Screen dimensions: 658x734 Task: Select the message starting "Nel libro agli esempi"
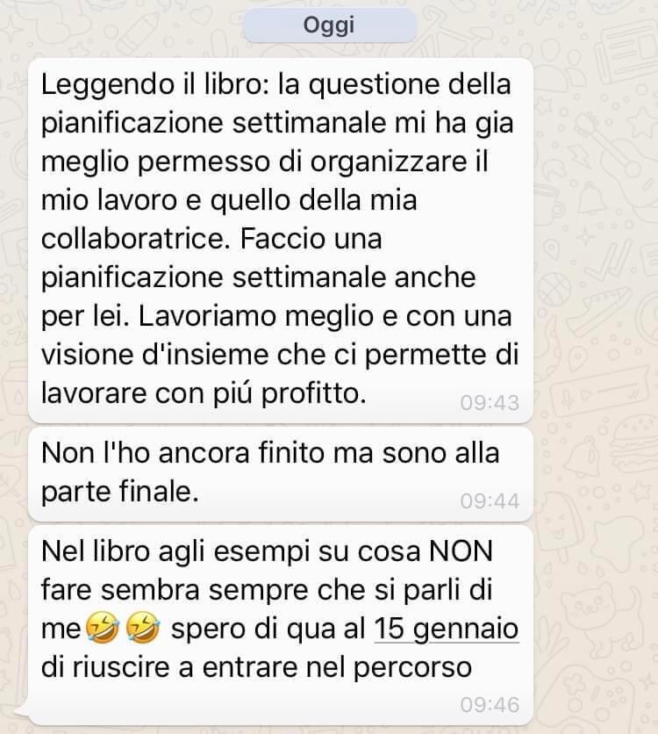pyautogui.click(x=281, y=624)
